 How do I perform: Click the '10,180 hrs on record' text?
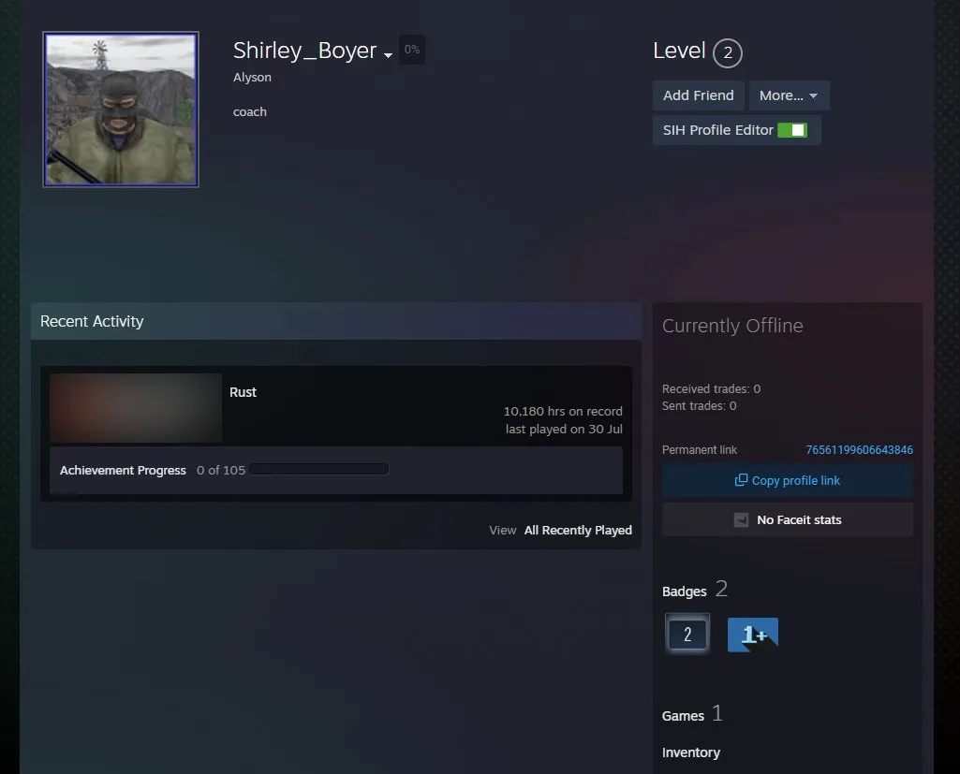[x=563, y=411]
